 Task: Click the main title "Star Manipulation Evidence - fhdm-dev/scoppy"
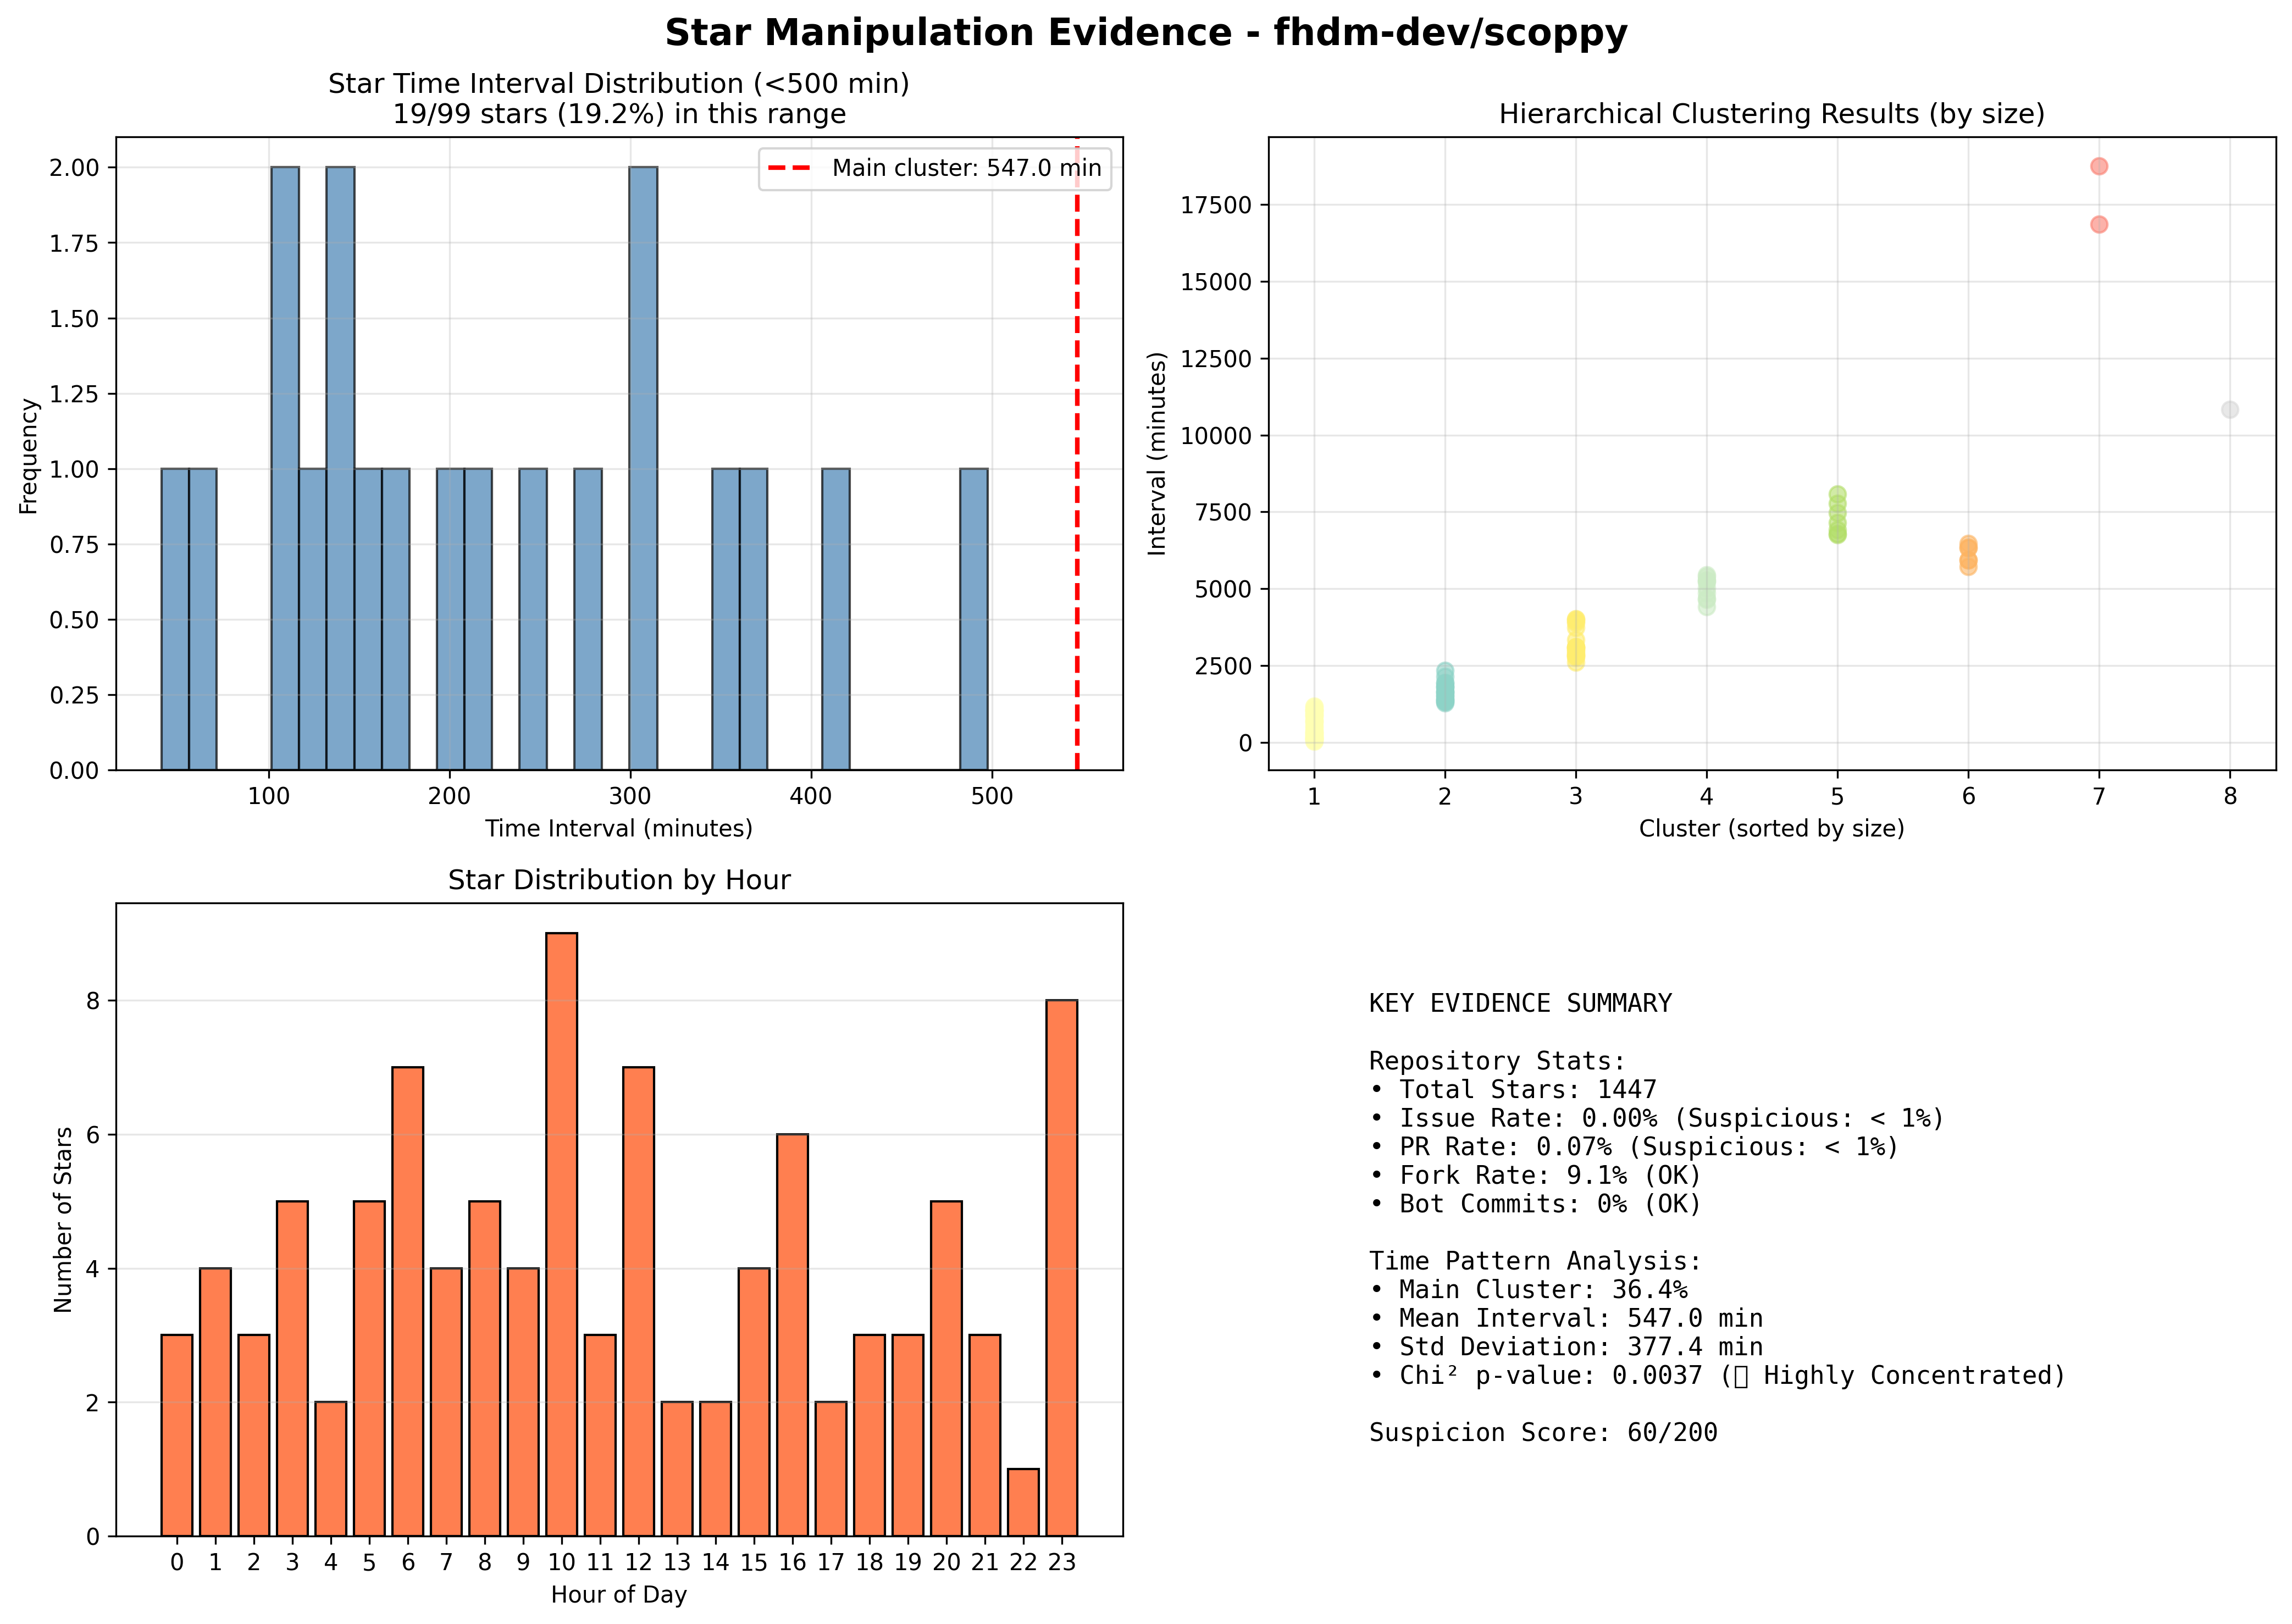tap(1146, 33)
